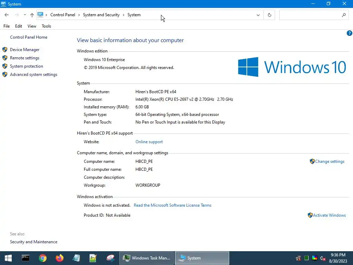Open Remote settings link
The height and width of the screenshot is (265, 353).
24,58
